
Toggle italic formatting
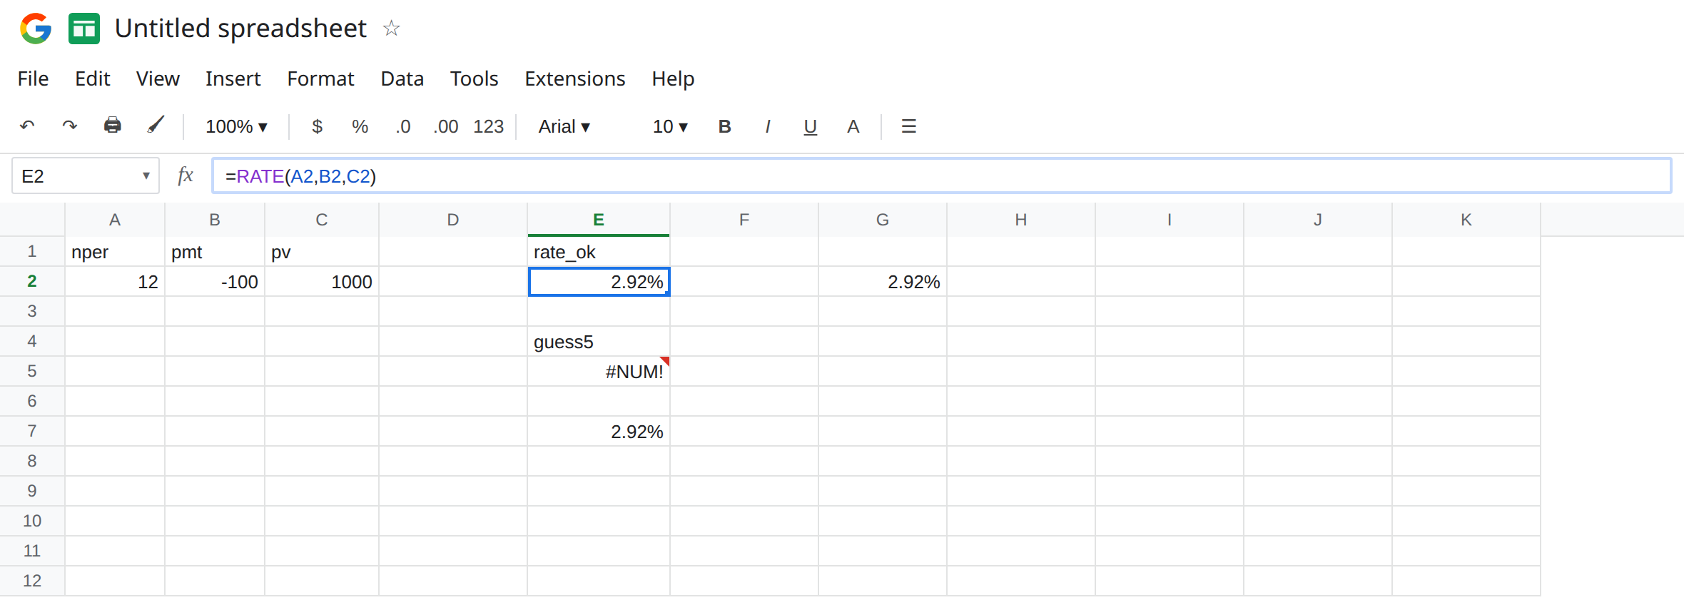767,126
